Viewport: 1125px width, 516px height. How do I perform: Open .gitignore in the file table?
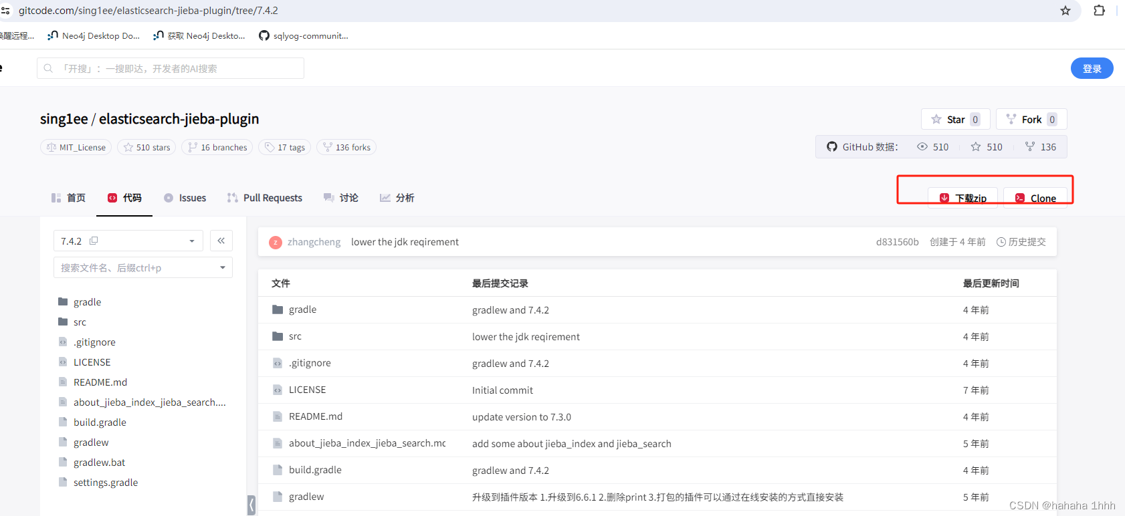pos(302,363)
